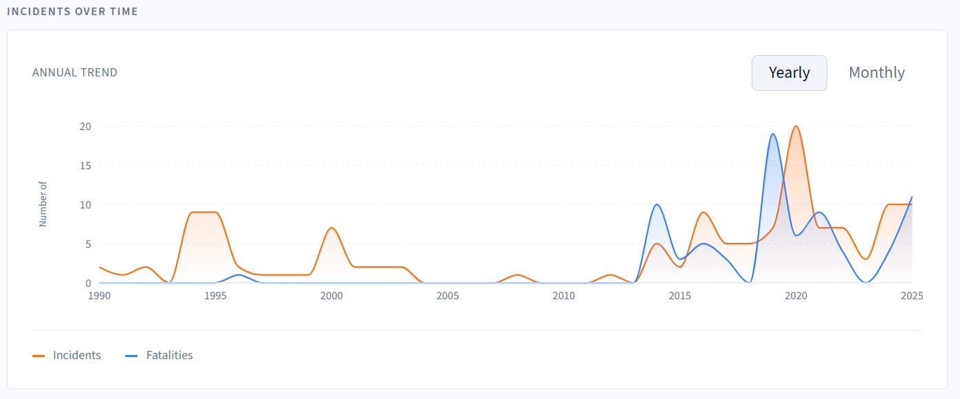
Task: Click the "Number of" y-axis title
Action: (43, 204)
